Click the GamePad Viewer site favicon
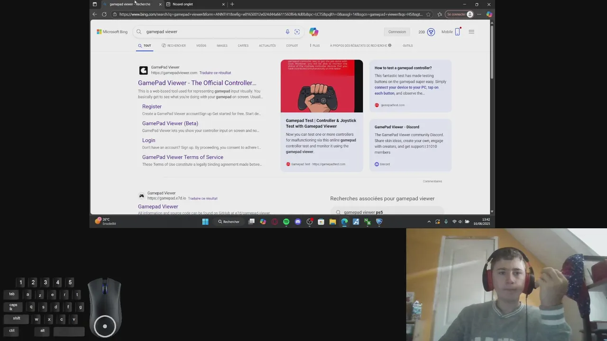Viewport: 607px width, 341px height. tap(143, 71)
